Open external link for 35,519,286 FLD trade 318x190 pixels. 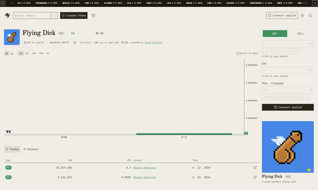click(255, 168)
